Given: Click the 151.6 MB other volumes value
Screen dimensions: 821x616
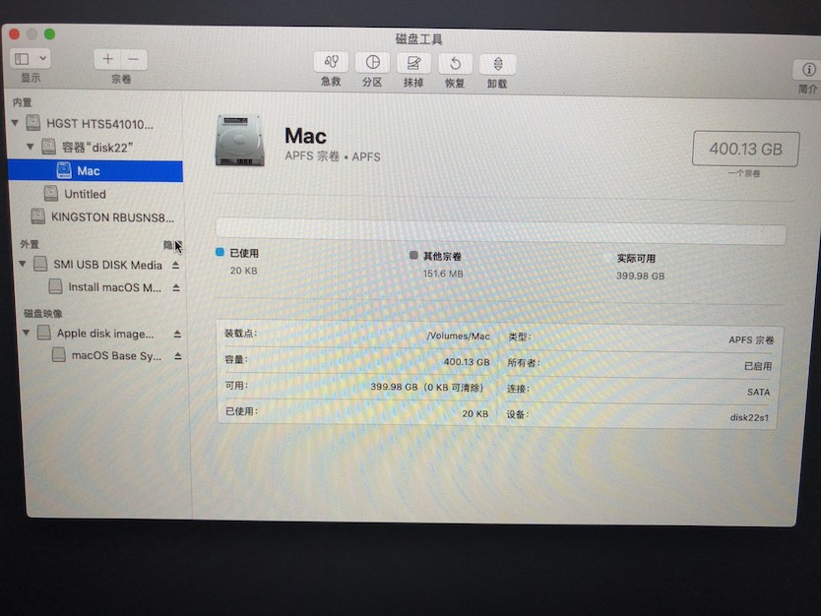Looking at the screenshot, I should (443, 274).
